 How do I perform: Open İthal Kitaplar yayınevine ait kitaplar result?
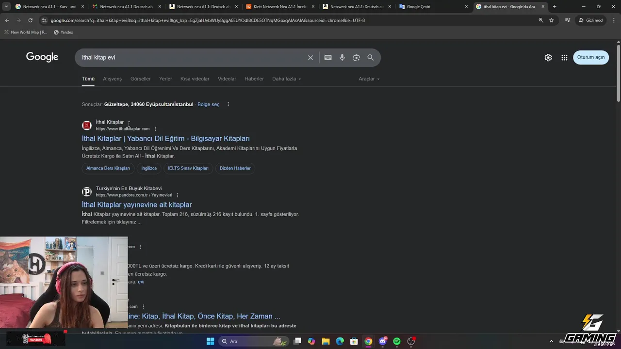[137, 205]
